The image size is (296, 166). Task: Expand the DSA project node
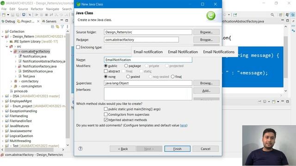[2, 96]
